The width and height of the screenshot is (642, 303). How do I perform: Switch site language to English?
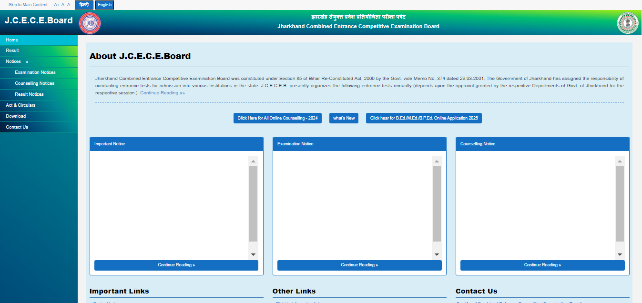pyautogui.click(x=104, y=5)
